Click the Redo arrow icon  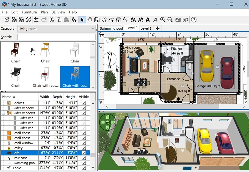pyautogui.click(x=44, y=20)
